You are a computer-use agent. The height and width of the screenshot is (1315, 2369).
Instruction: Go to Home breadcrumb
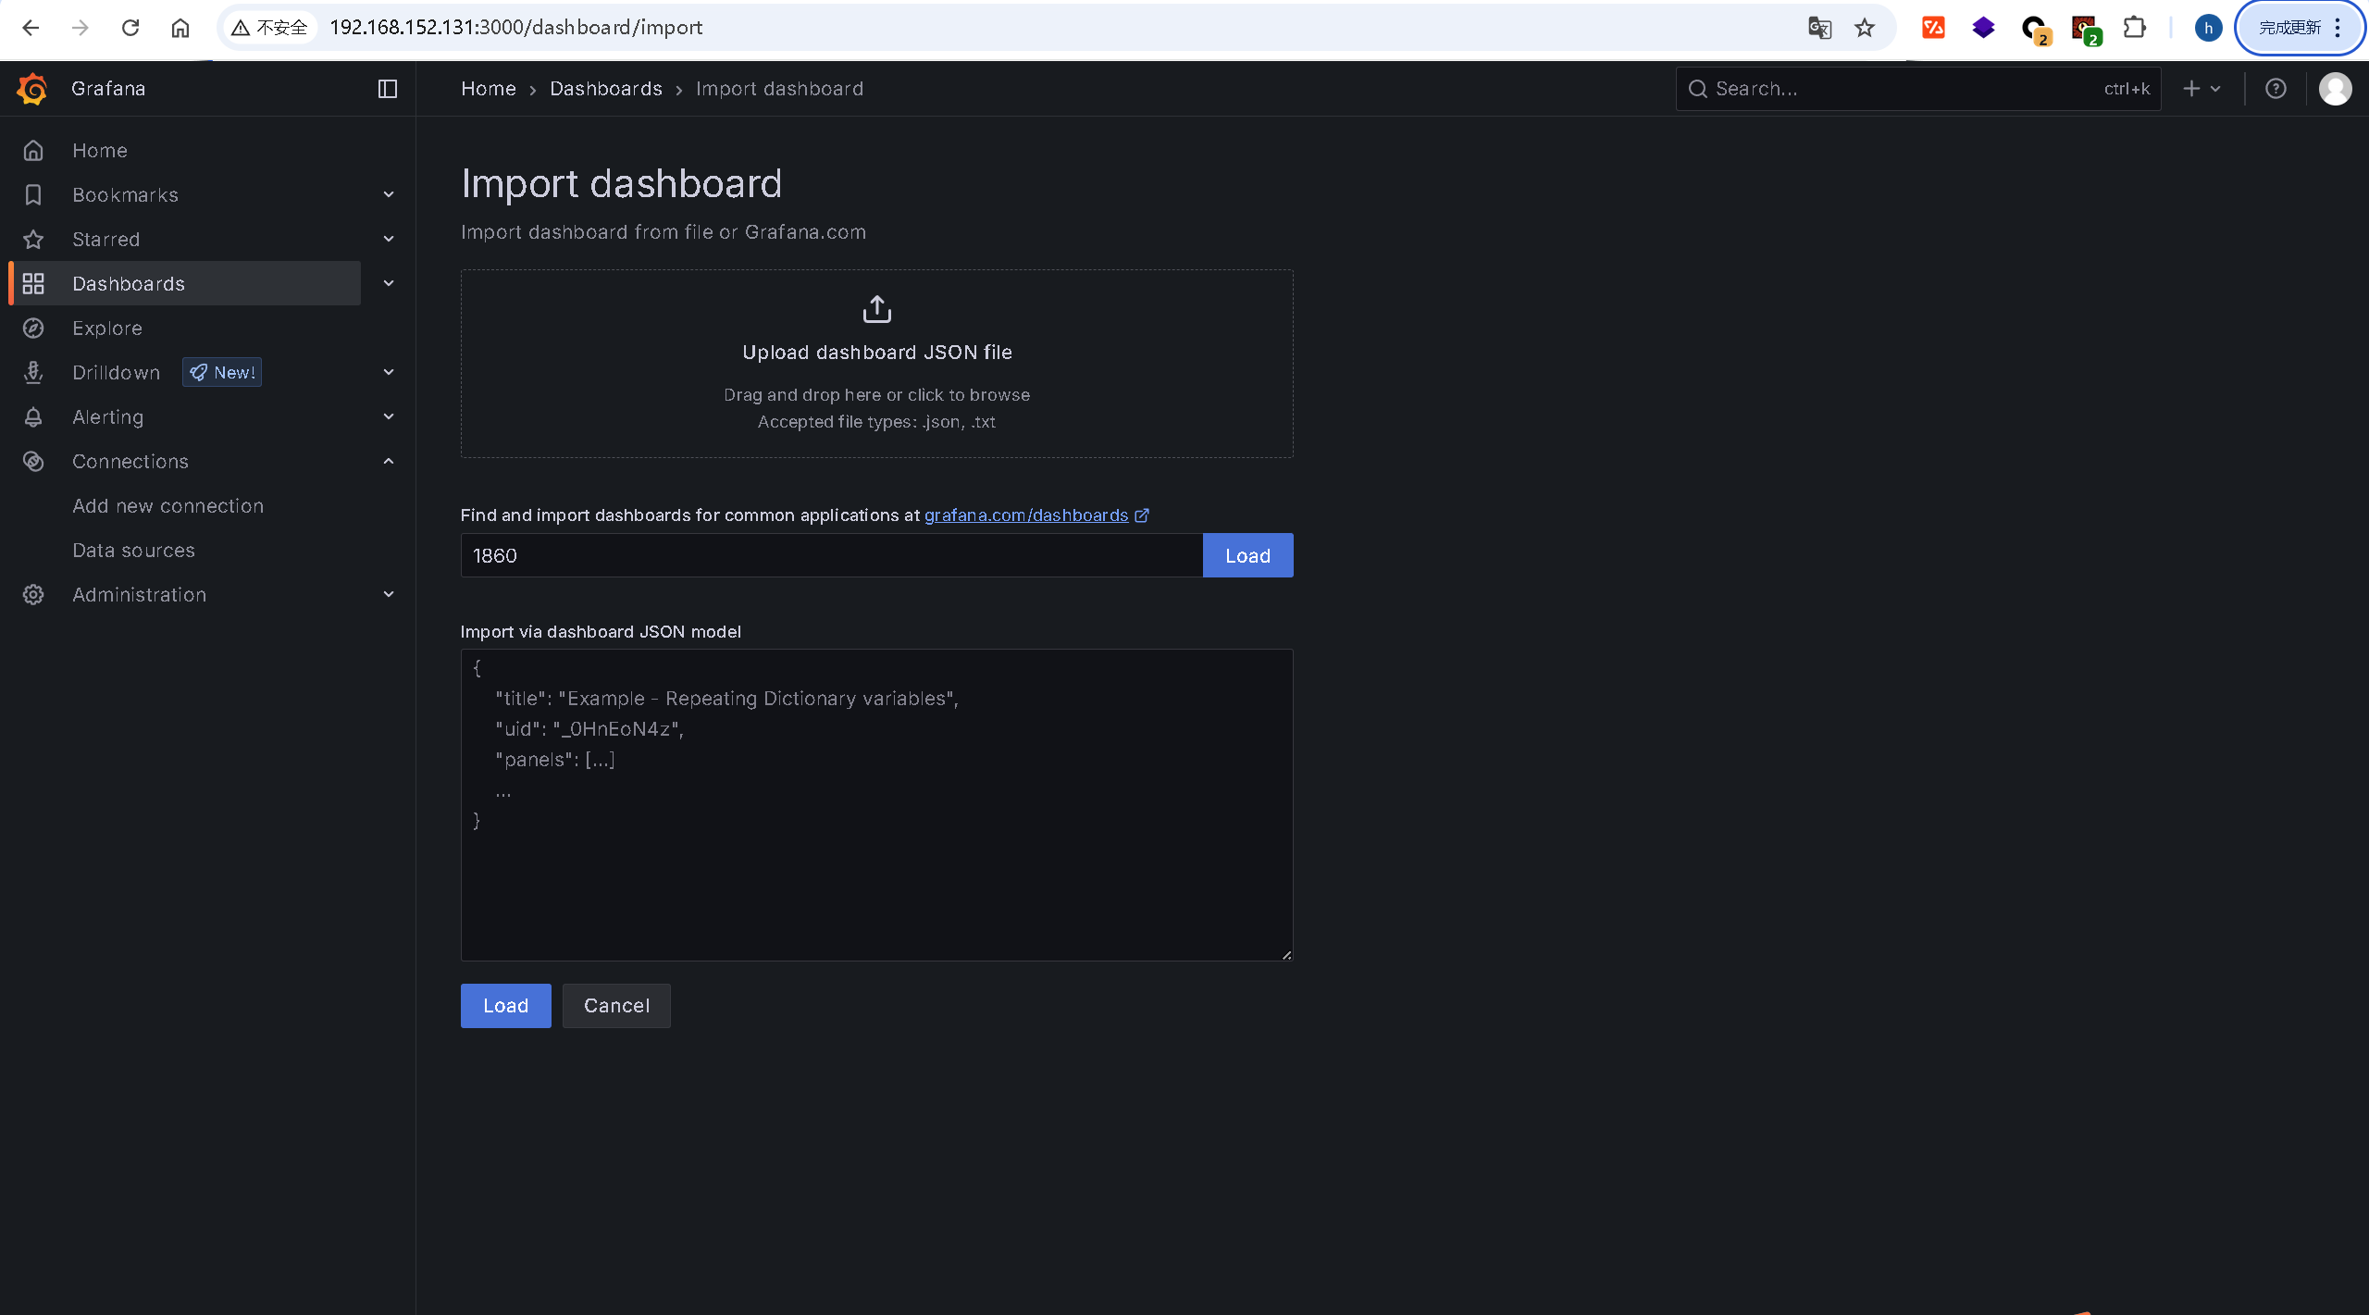tap(489, 89)
